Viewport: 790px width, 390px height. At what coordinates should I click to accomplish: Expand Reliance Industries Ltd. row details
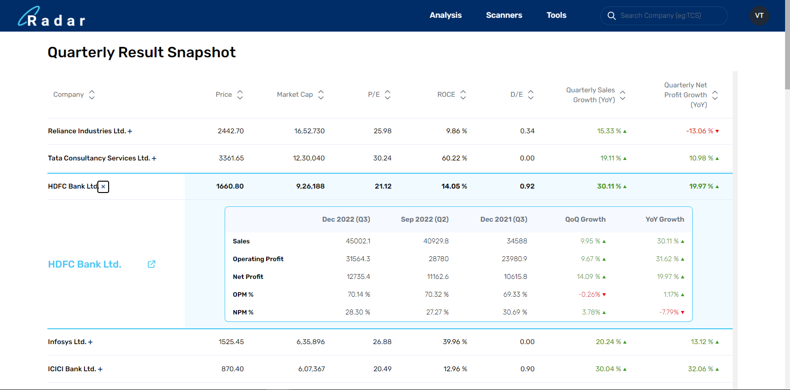click(130, 131)
